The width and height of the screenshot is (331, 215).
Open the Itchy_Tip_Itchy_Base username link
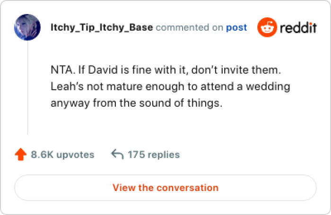pos(101,27)
